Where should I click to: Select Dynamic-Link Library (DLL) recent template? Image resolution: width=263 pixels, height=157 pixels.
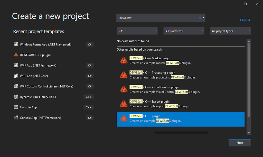pos(53,97)
